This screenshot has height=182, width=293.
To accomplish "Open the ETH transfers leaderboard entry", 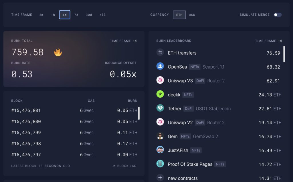I will pos(219,53).
